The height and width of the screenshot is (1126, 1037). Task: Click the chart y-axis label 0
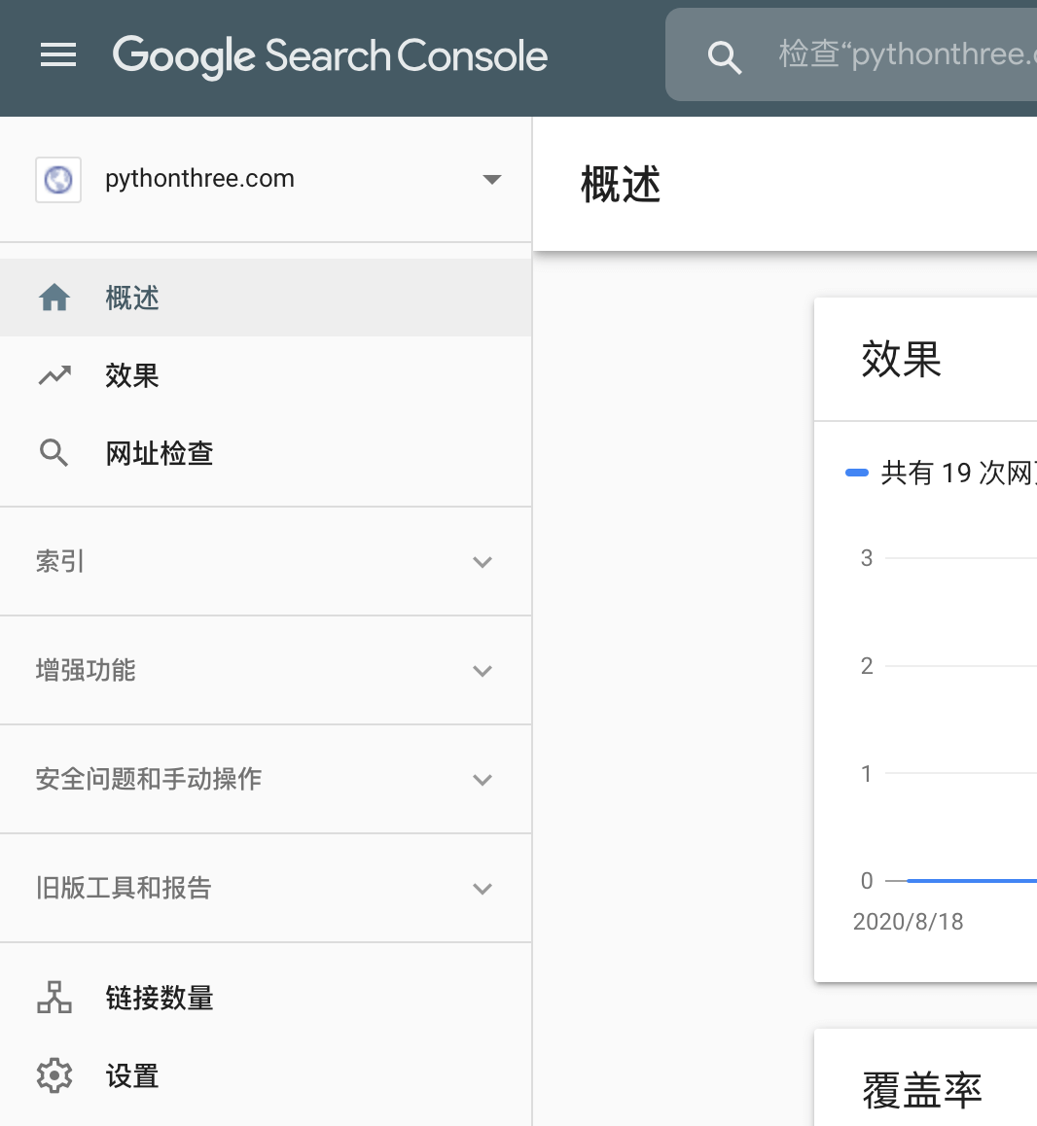click(867, 880)
